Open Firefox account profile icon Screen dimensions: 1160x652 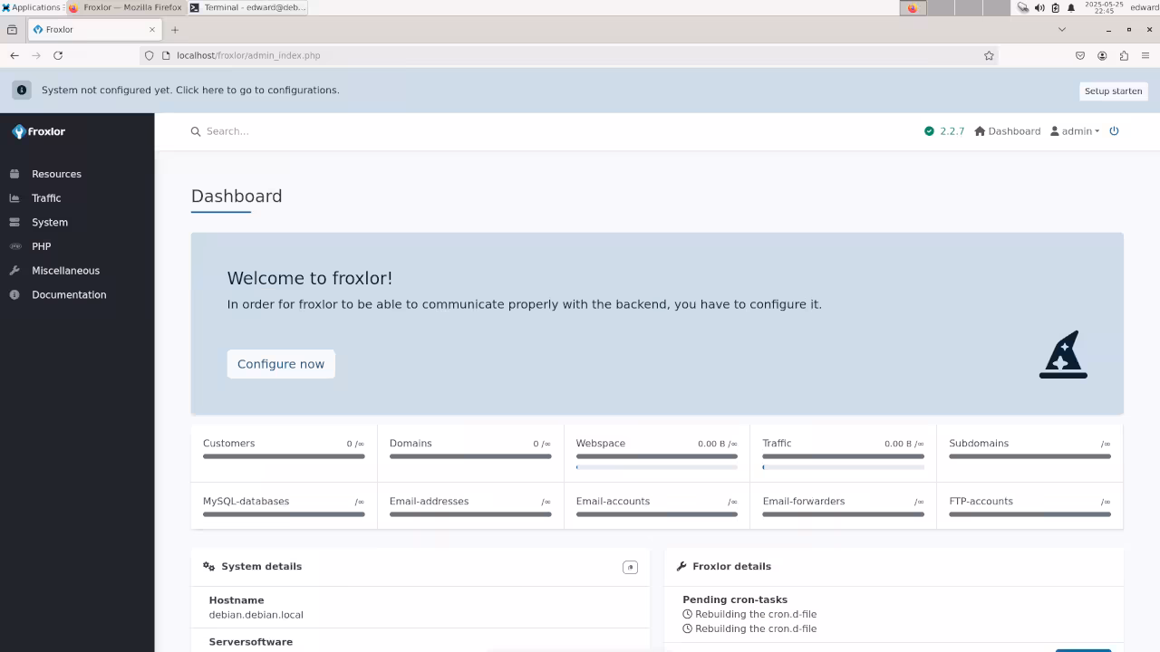[1102, 55]
